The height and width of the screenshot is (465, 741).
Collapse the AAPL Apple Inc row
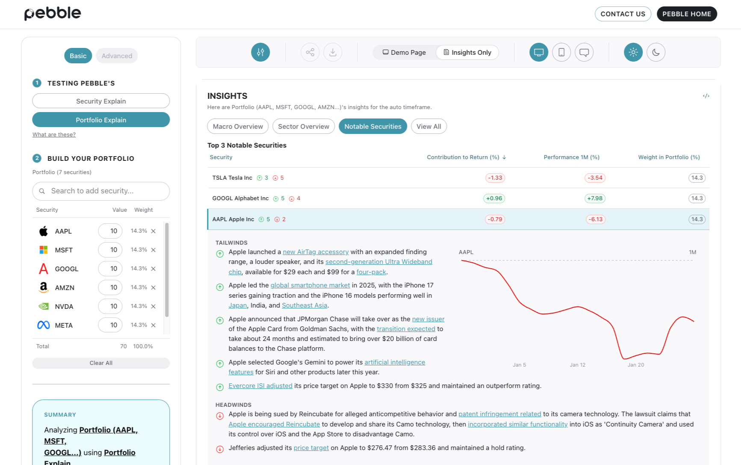coord(458,219)
